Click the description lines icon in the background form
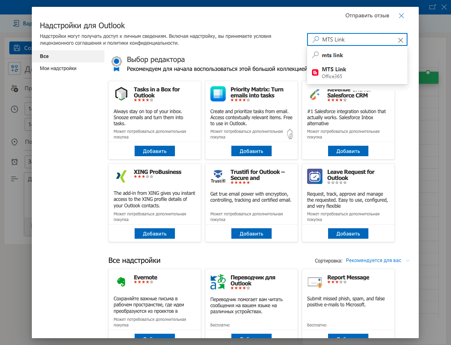451x345 pixels. click(15, 179)
